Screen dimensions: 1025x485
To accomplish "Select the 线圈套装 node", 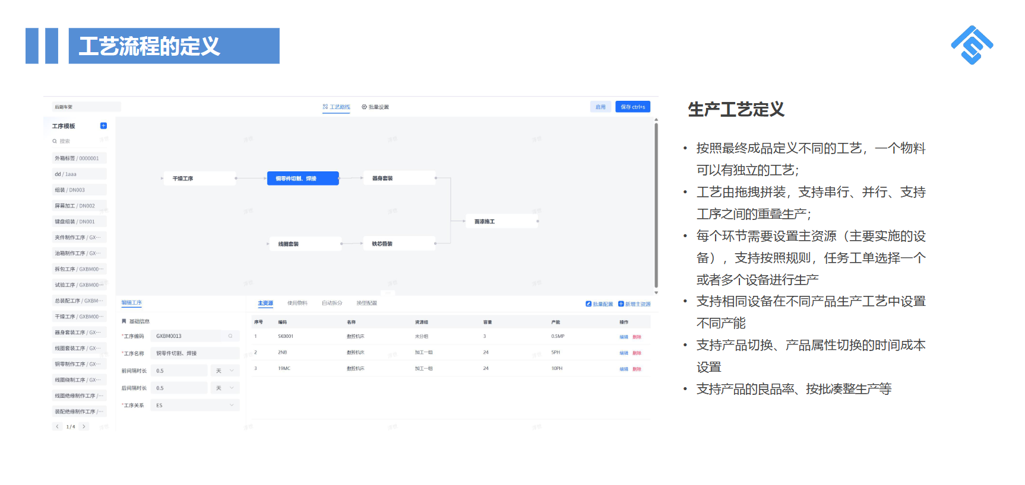I will coord(305,244).
